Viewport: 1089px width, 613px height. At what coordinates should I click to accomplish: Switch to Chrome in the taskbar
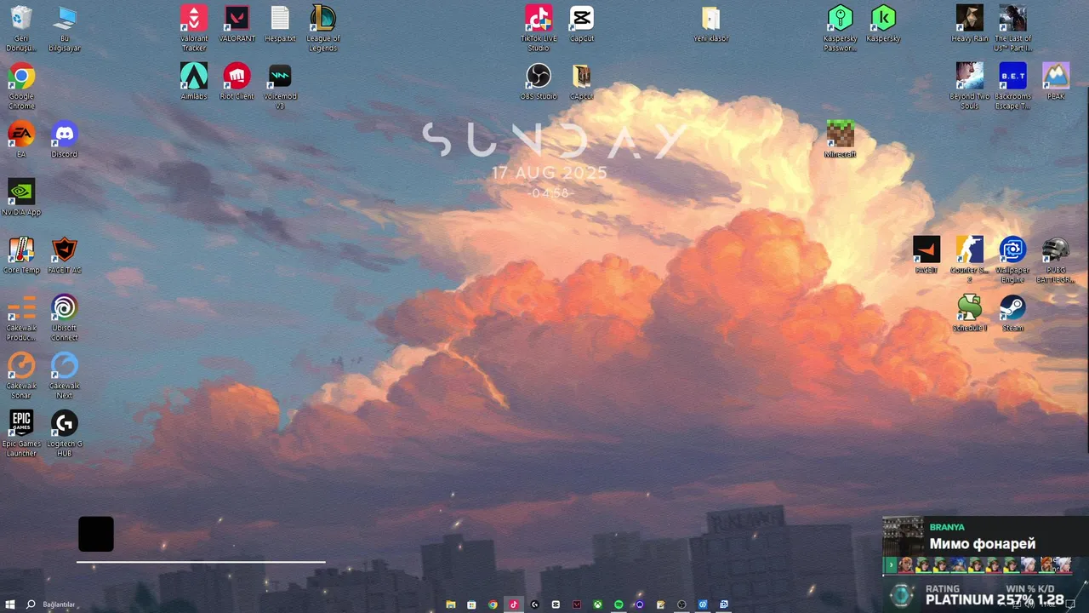(x=493, y=604)
